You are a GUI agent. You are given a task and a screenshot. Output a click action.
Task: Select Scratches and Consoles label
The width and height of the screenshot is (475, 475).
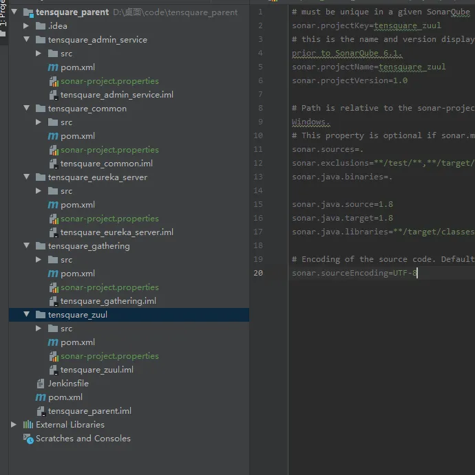coord(83,439)
